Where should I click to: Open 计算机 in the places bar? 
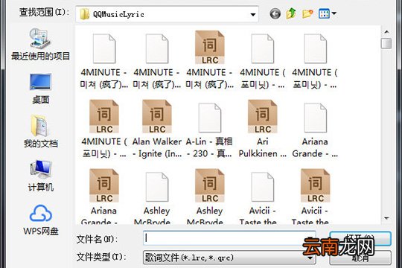click(40, 176)
